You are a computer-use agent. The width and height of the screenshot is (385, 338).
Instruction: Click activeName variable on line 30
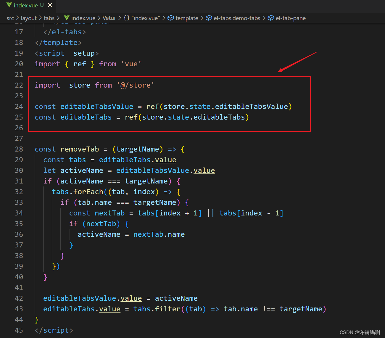[82, 170]
